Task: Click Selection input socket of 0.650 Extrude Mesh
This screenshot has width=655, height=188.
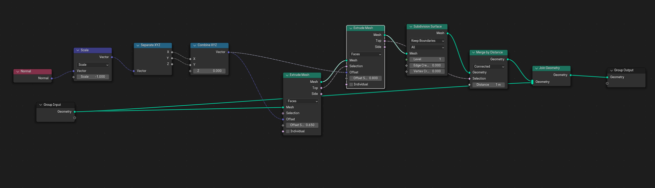Action: point(283,113)
